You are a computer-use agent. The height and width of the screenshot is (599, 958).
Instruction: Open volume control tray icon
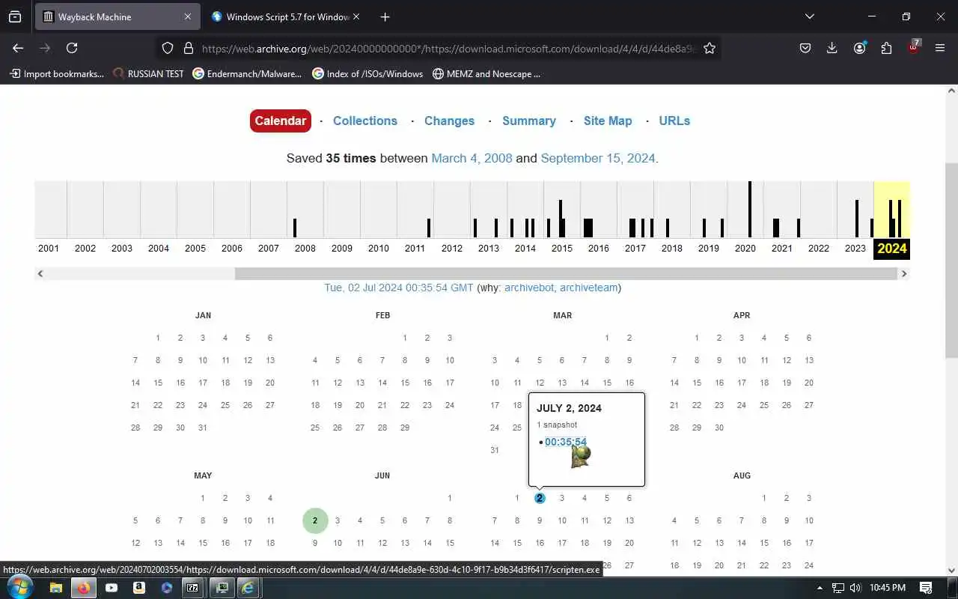[855, 588]
